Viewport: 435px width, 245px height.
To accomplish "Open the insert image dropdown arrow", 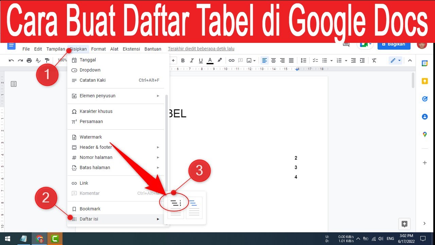I will point(255,61).
